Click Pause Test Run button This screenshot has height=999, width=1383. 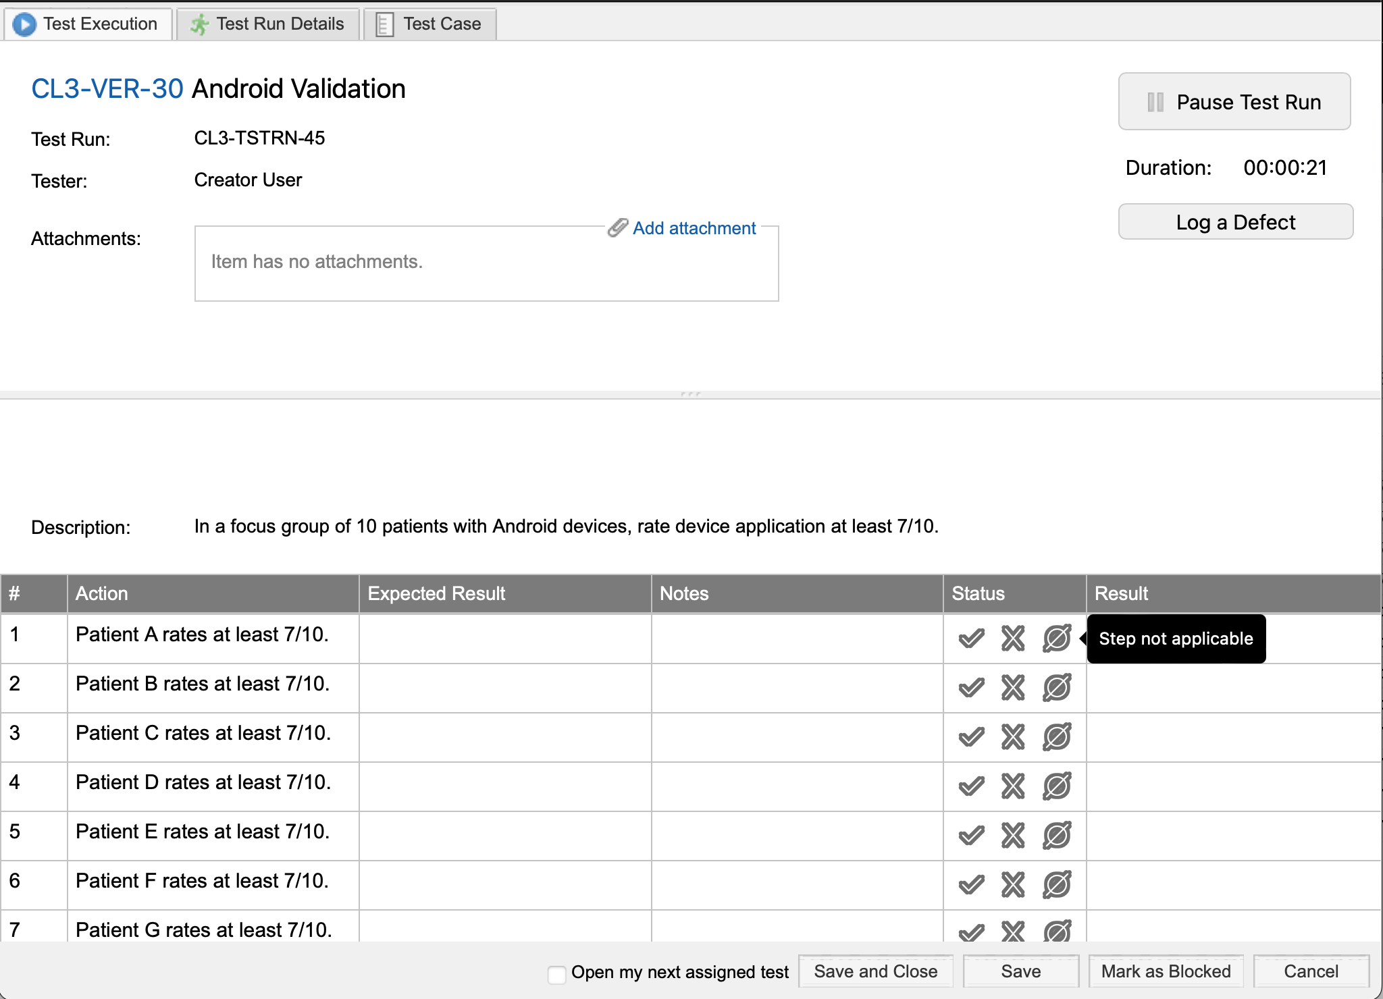coord(1234,102)
